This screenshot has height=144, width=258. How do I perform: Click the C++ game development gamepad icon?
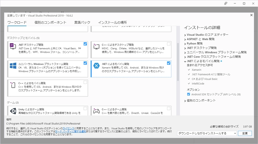click(96, 111)
